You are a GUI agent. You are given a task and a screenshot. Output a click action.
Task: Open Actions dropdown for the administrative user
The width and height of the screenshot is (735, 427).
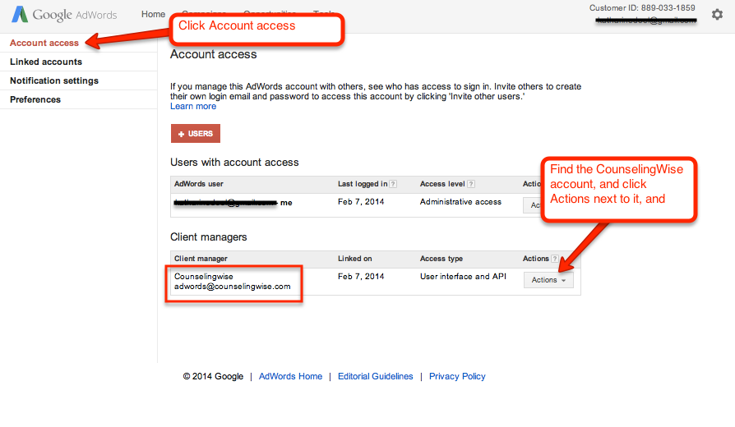pos(531,205)
